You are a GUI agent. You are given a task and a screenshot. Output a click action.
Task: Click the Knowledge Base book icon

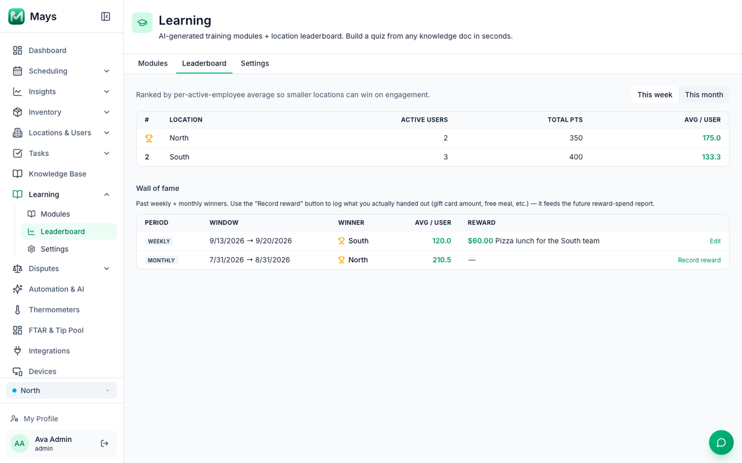pos(17,174)
